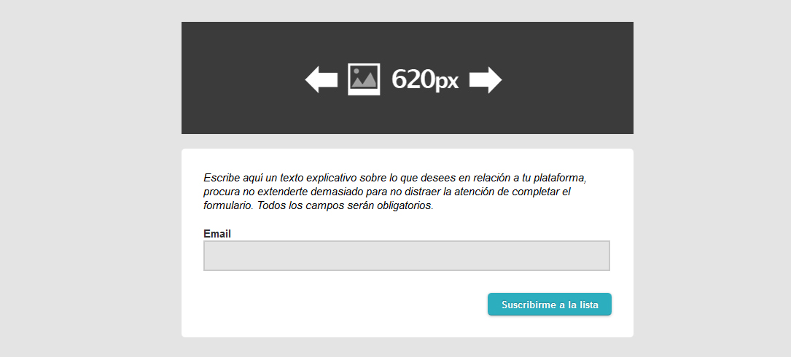This screenshot has height=357, width=791.
Task: Click the right-pointing arrow in the banner
Action: click(486, 79)
